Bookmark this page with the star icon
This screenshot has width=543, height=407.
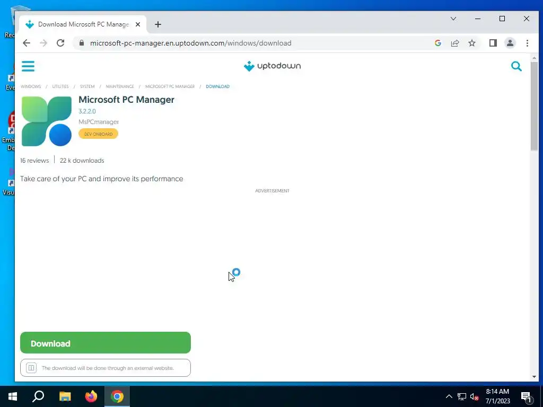[x=471, y=43]
